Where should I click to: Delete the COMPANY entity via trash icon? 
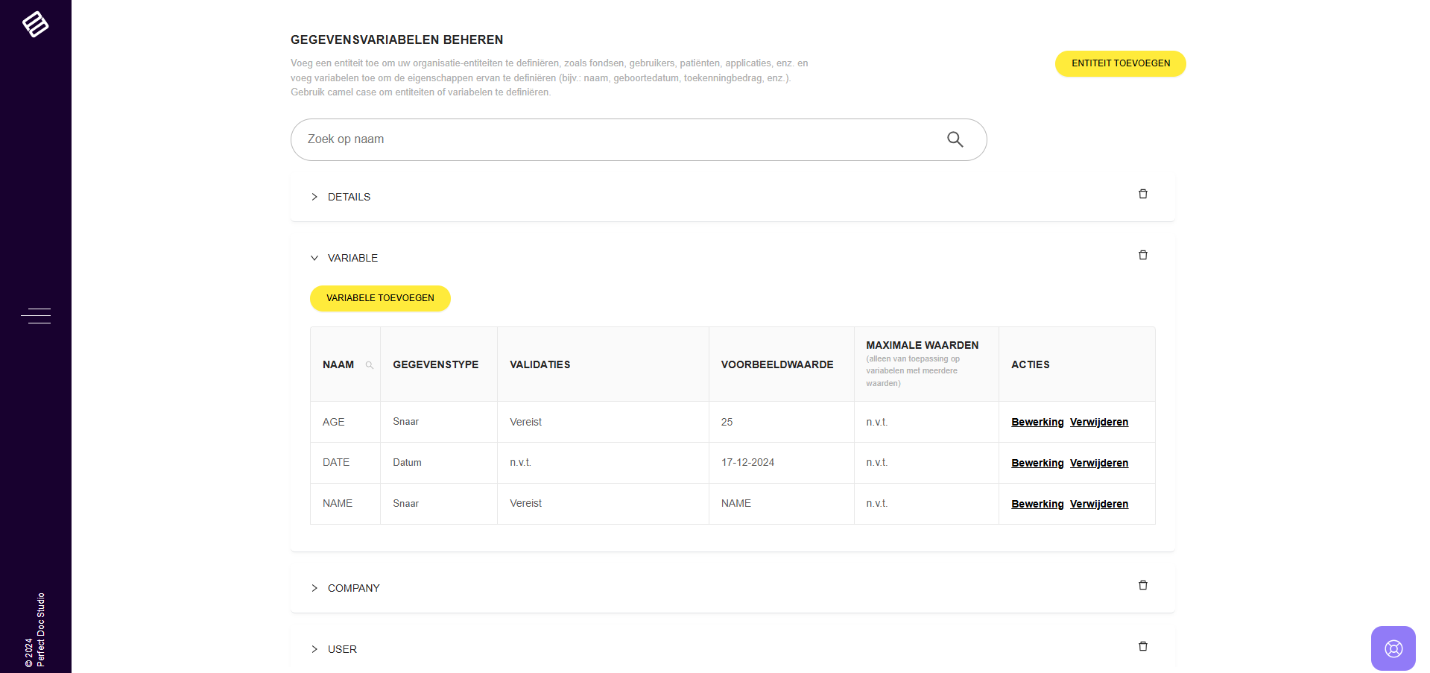pyautogui.click(x=1142, y=586)
